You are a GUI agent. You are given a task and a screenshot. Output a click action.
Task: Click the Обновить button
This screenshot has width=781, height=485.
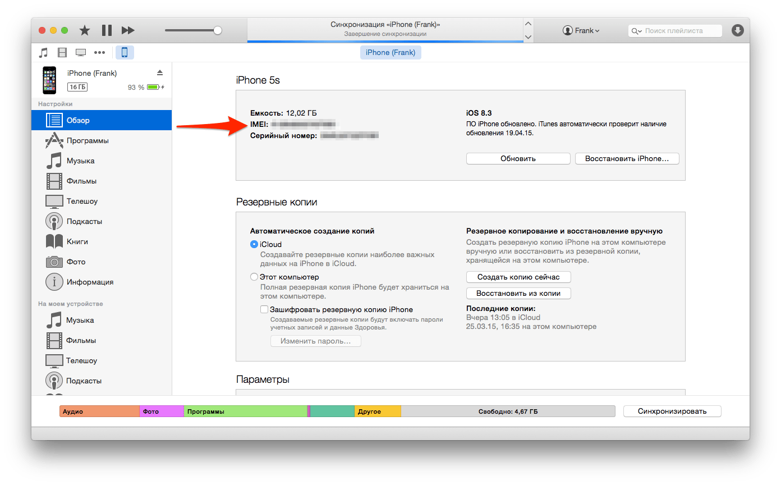pos(518,159)
